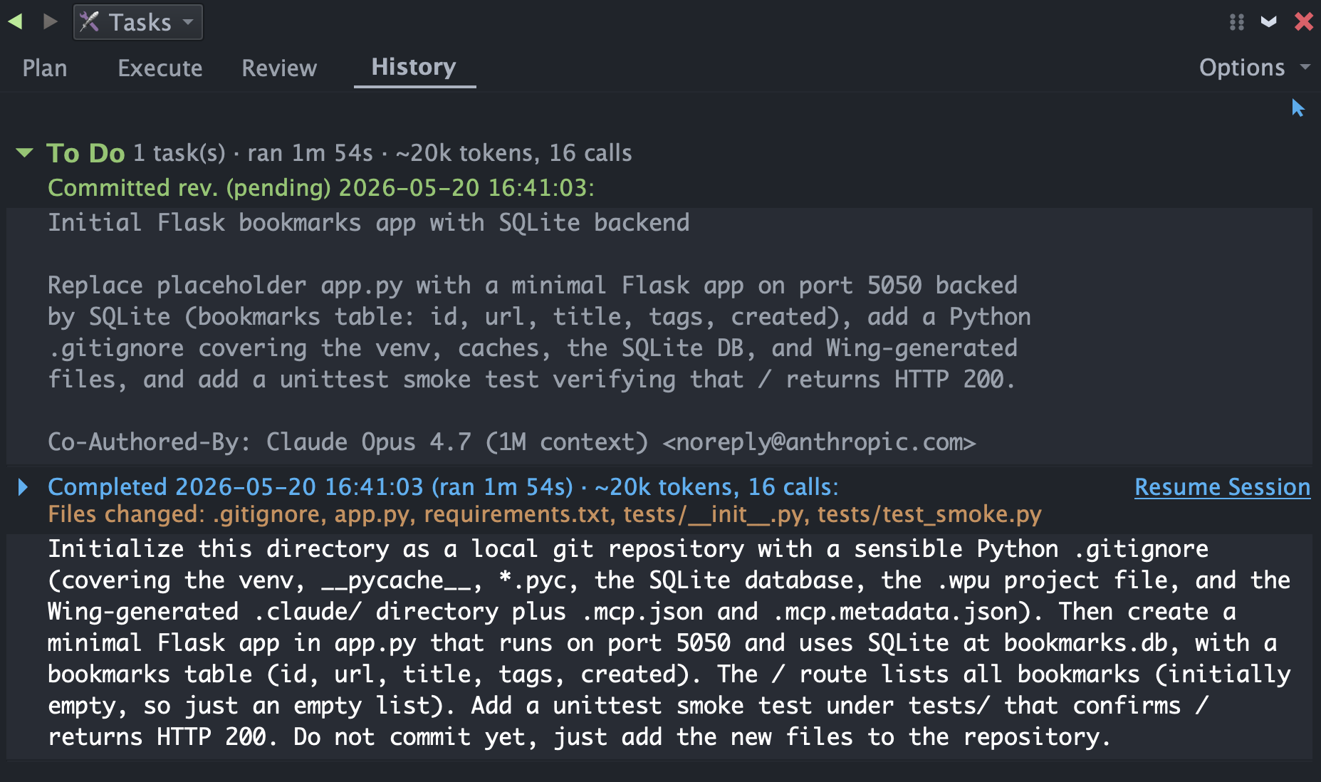Click the Resume Session link
1321x782 pixels.
(1222, 487)
